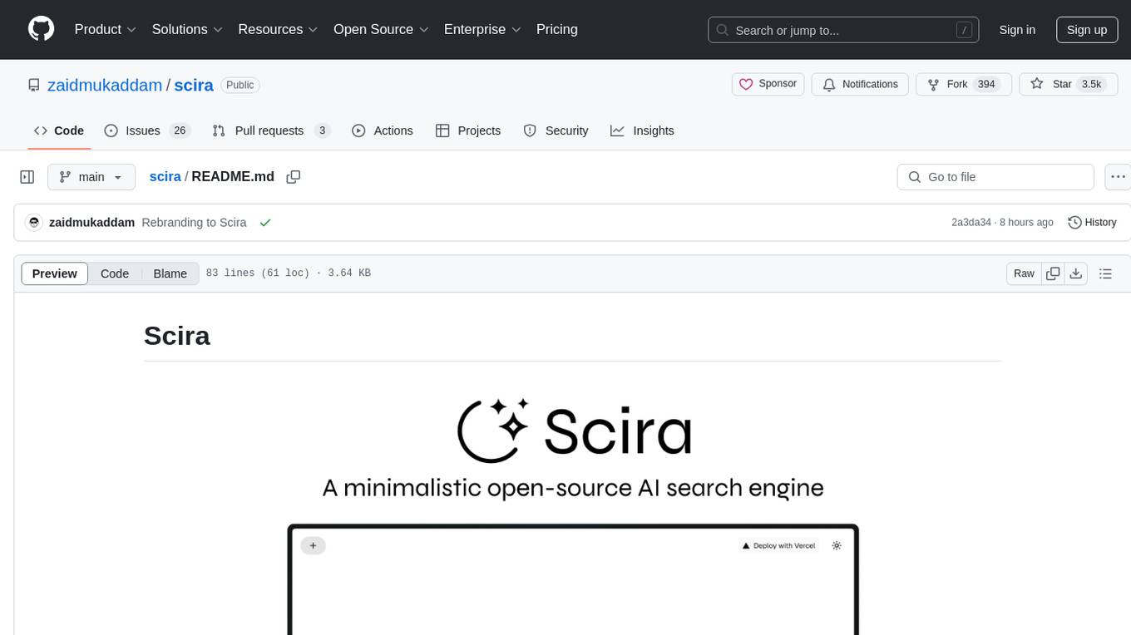1131x635 pixels.
Task: Focus the Search or jump to field
Action: tap(843, 30)
